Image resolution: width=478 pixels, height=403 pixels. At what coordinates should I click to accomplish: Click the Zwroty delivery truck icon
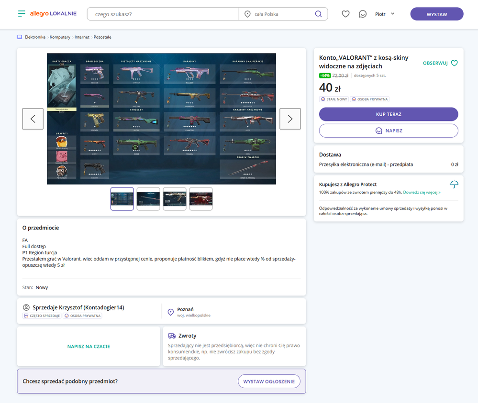(172, 336)
